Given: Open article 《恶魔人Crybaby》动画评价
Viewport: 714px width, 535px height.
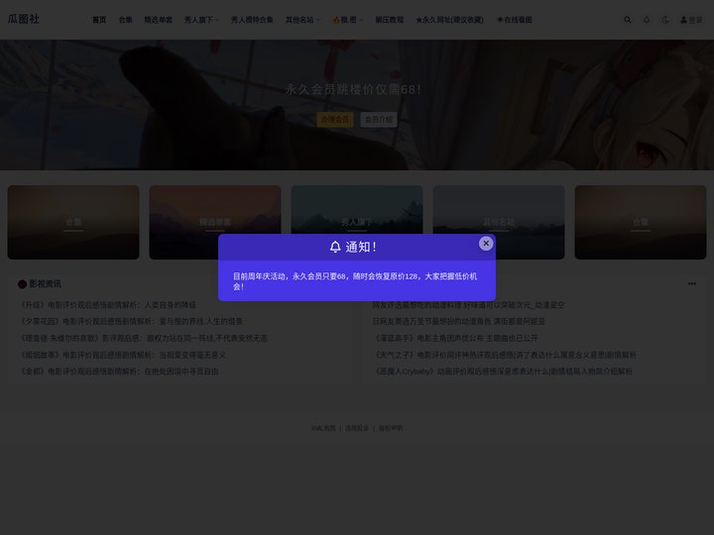Looking at the screenshot, I should [502, 372].
